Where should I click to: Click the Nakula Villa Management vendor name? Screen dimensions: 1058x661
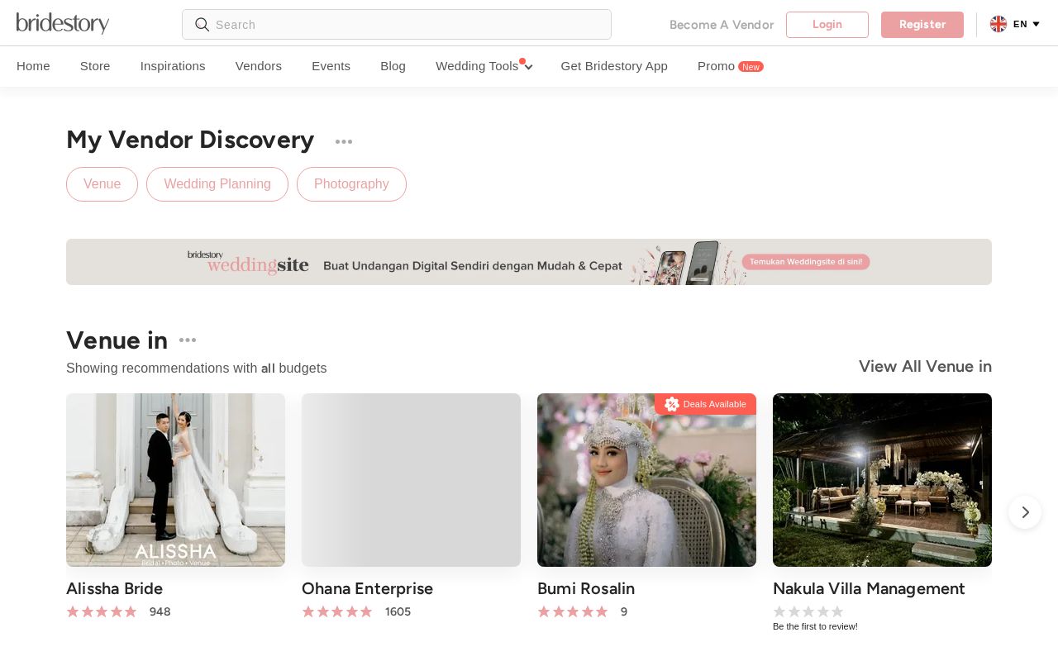[869, 588]
